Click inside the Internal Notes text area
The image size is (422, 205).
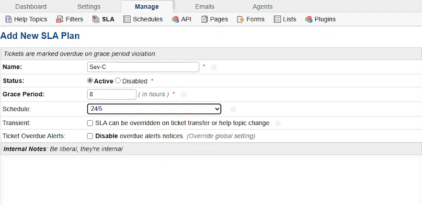(x=211, y=181)
